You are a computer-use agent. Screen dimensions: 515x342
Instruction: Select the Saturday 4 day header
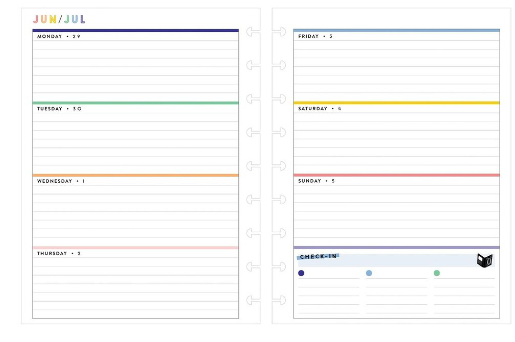coord(320,108)
